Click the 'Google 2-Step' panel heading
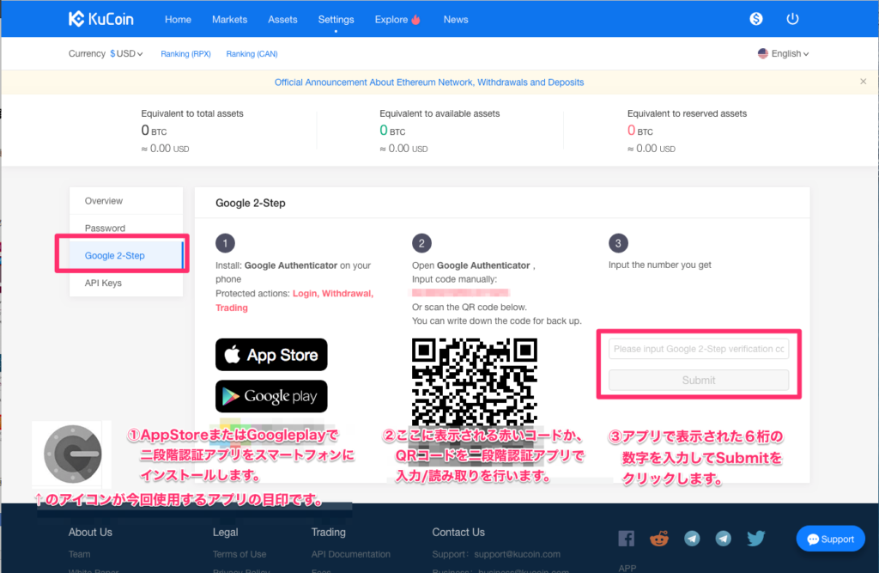 (251, 203)
